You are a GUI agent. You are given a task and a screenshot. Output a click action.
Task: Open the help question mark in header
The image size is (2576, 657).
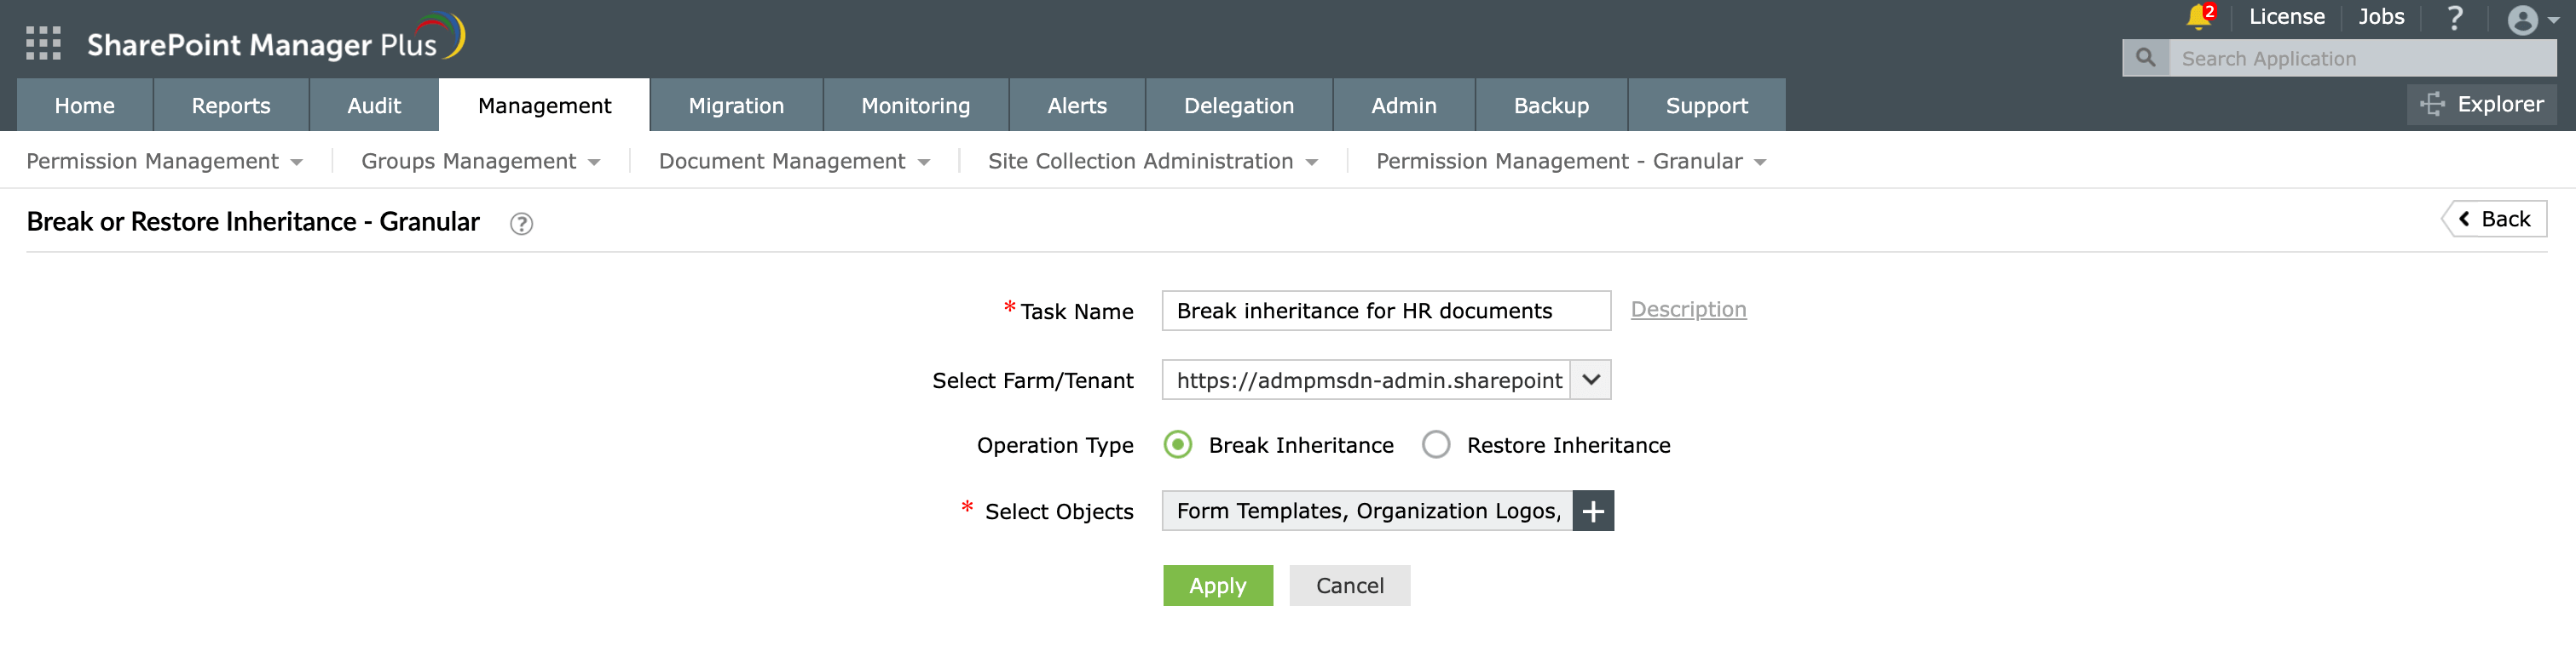coord(2454,18)
